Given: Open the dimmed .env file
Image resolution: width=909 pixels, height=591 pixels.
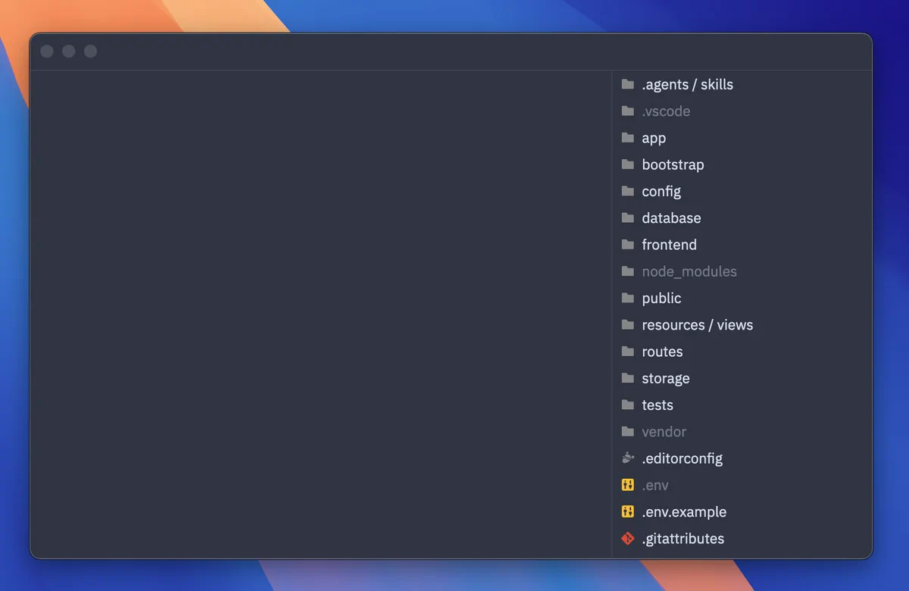Looking at the screenshot, I should pyautogui.click(x=655, y=485).
